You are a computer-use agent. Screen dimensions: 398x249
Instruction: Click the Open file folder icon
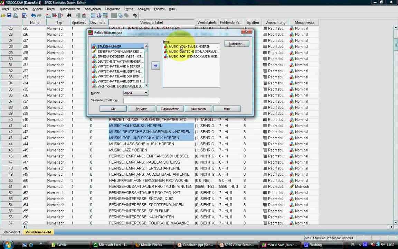3,16
